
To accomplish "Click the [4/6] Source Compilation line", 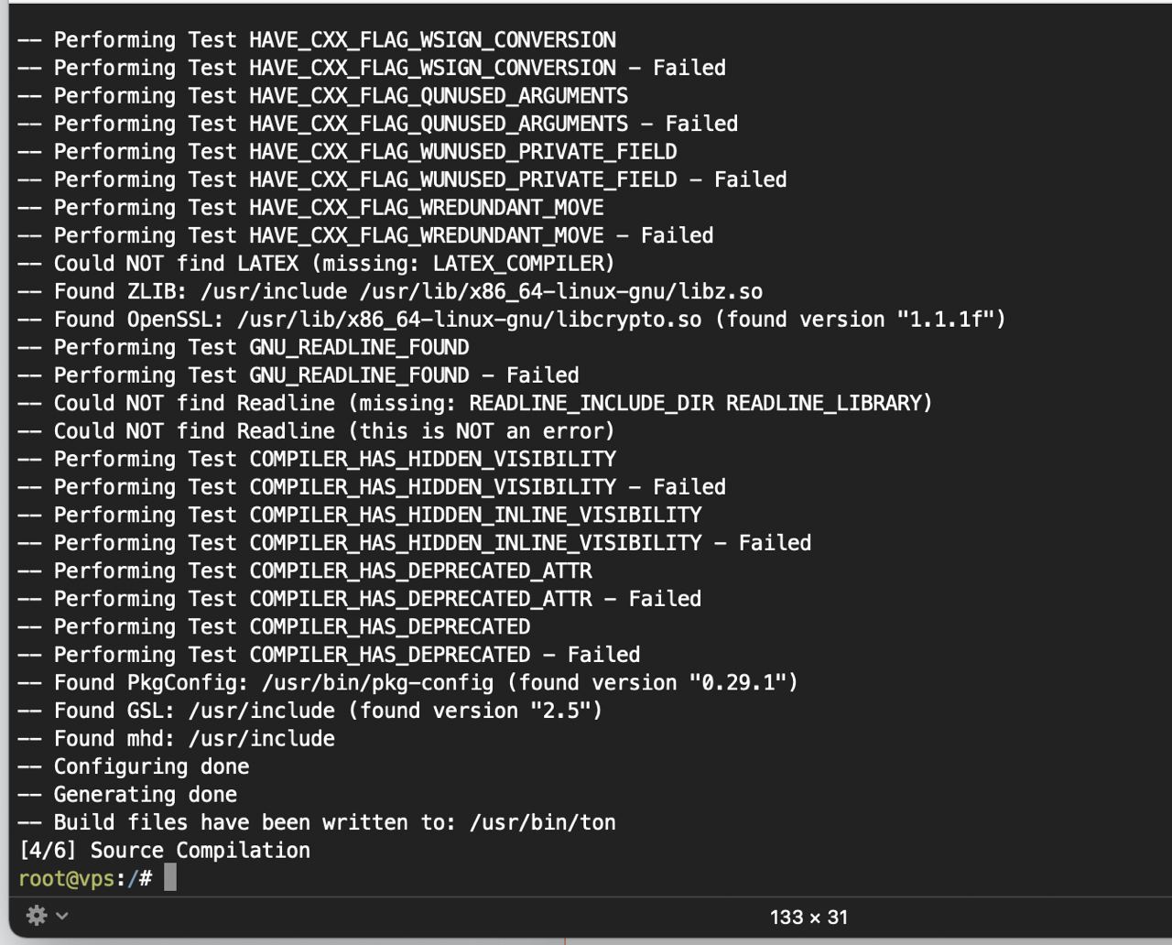I will coord(165,851).
